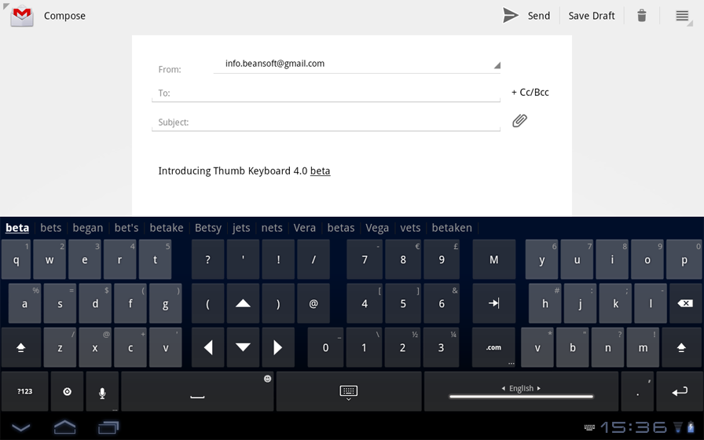Tap the down arrow cursor key
Image resolution: width=704 pixels, height=440 pixels.
tap(243, 347)
